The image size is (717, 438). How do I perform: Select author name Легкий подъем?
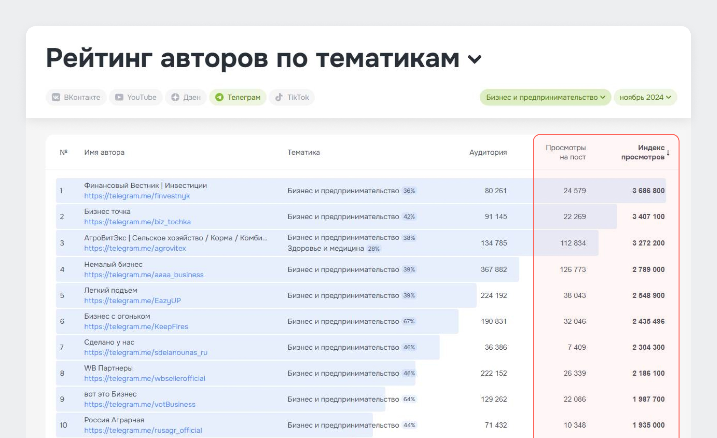tap(110, 290)
